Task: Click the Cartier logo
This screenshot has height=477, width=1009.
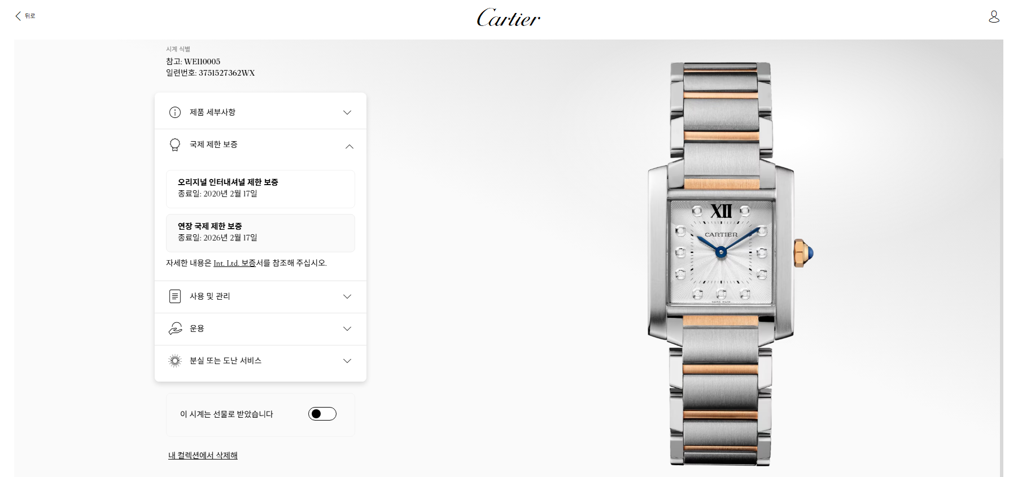Action: (x=508, y=18)
